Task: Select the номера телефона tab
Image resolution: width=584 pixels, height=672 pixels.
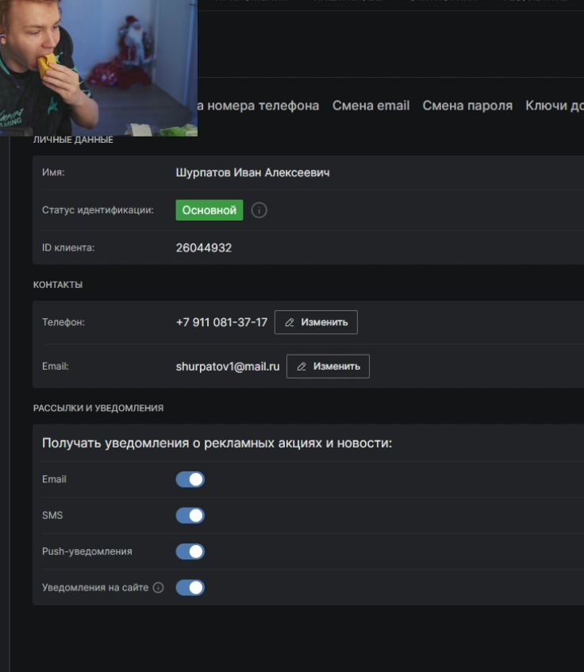Action: tap(259, 106)
